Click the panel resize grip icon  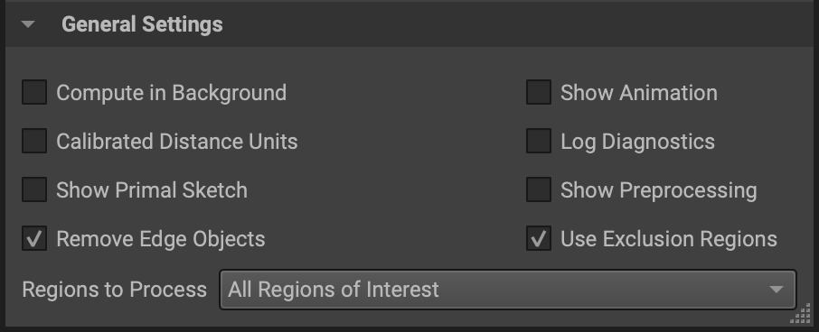tap(801, 314)
